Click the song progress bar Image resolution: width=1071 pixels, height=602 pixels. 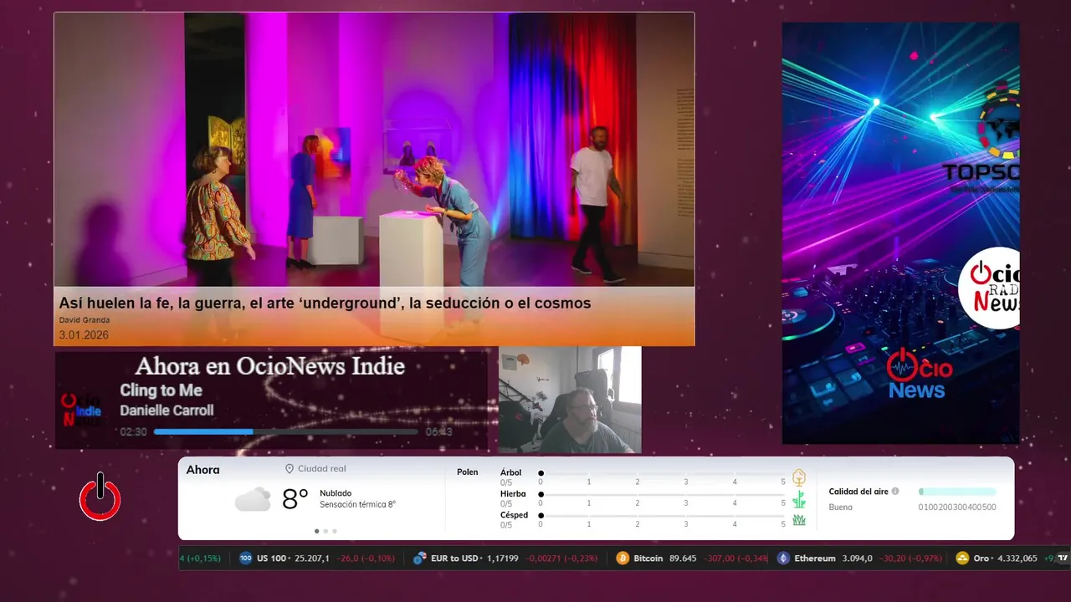[286, 431]
